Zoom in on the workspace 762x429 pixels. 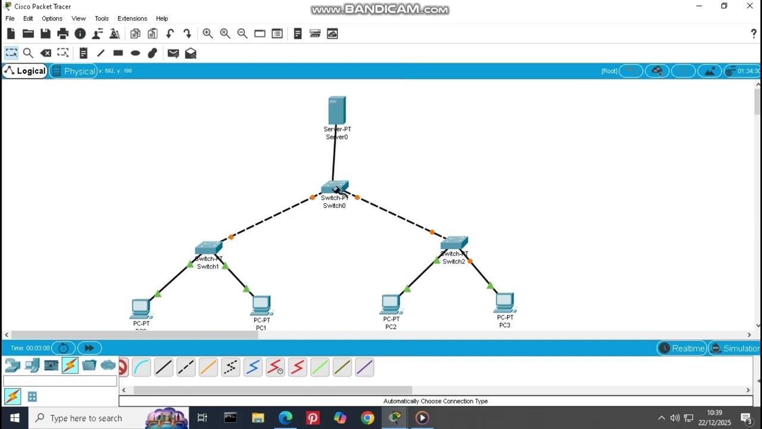(208, 34)
